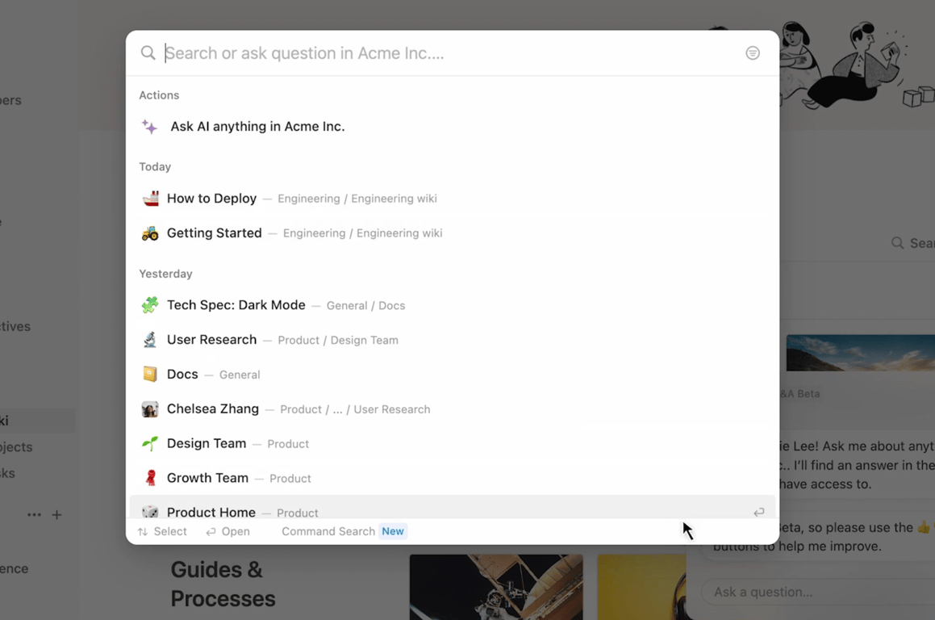Click the tractor icon for Getting Started

[x=150, y=232]
